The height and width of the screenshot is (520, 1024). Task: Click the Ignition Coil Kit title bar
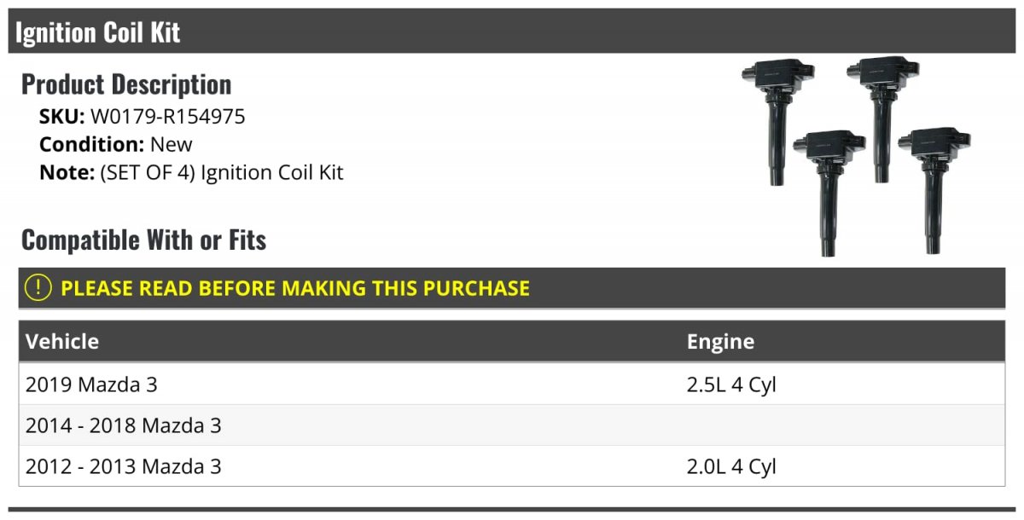pyautogui.click(x=512, y=32)
